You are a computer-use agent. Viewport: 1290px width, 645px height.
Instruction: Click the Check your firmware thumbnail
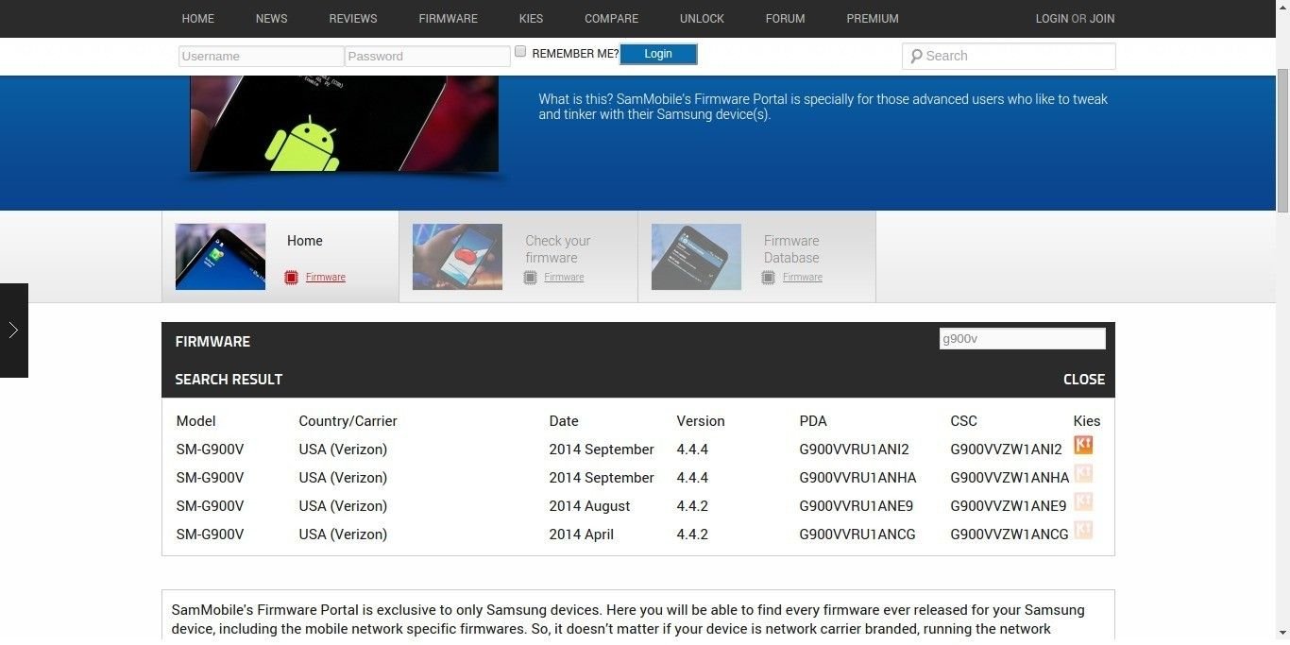point(458,257)
